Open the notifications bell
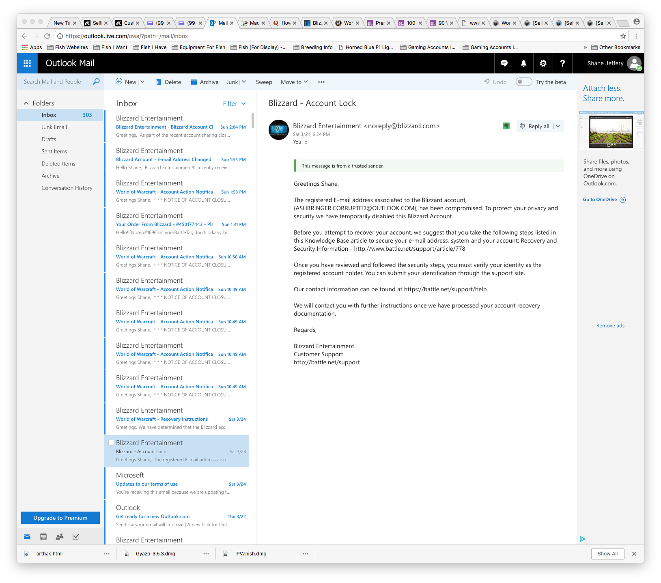This screenshot has width=661, height=583. point(523,63)
